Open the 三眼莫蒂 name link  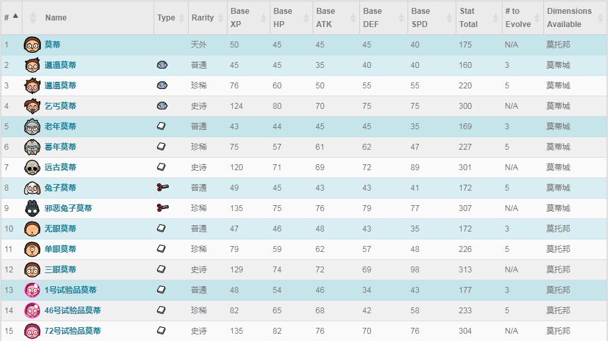coord(60,269)
